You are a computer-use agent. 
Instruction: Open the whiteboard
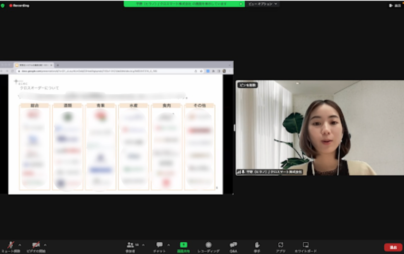pyautogui.click(x=306, y=247)
